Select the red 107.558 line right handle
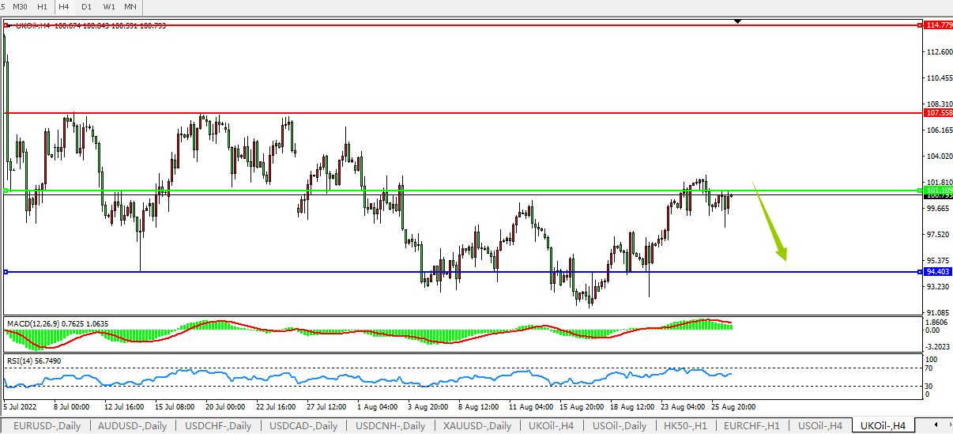Screen dimensions: 953x434 pyautogui.click(x=919, y=113)
